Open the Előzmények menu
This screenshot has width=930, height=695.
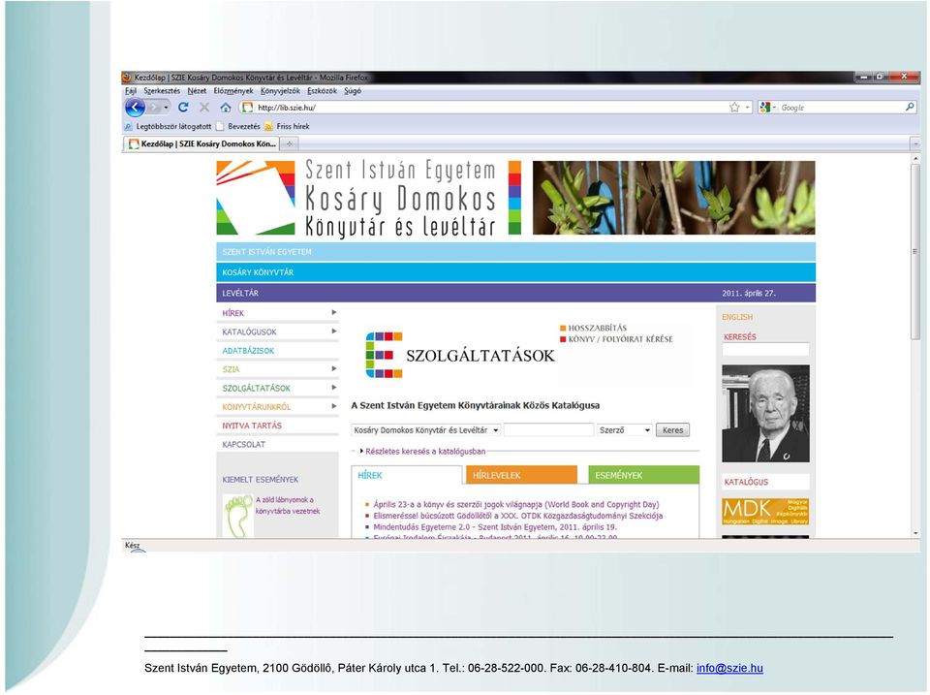click(x=233, y=91)
